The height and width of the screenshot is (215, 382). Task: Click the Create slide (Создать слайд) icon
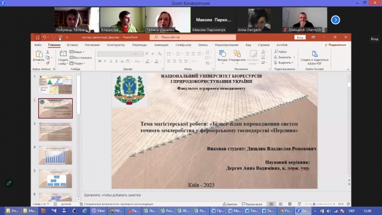click(x=63, y=53)
